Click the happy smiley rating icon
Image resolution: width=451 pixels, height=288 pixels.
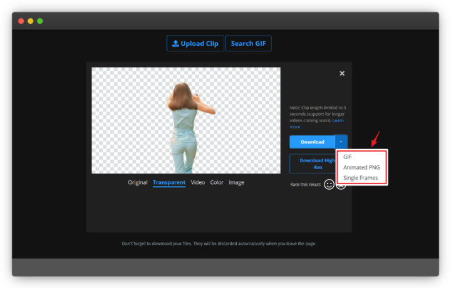pyautogui.click(x=329, y=184)
